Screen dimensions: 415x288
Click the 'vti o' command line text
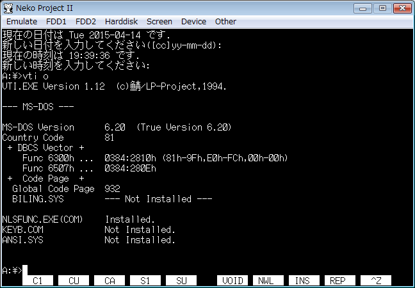(36, 76)
